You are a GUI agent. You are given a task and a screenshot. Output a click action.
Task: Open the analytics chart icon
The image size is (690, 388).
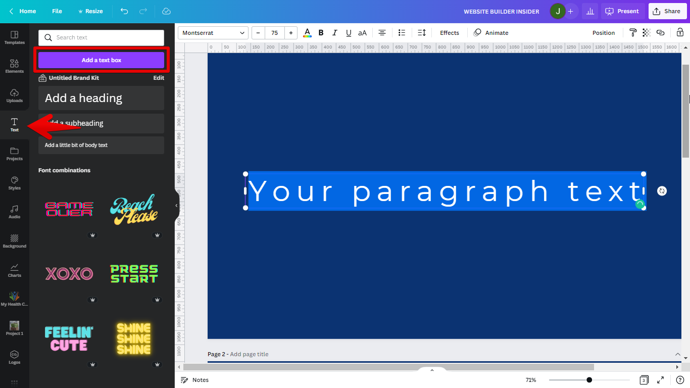click(589, 11)
